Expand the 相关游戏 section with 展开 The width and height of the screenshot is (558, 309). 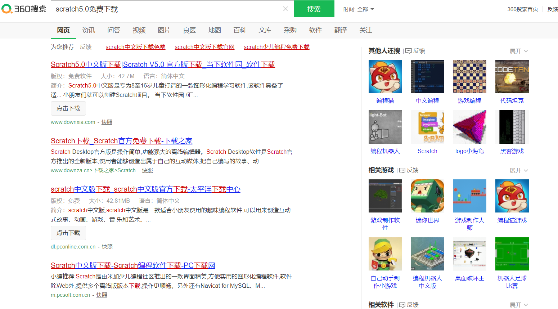tap(519, 170)
